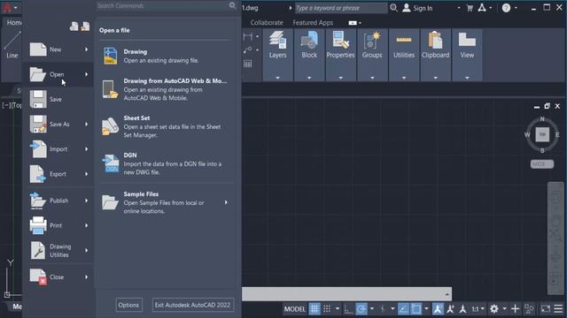Open the Properties ribbon panel

point(340,45)
